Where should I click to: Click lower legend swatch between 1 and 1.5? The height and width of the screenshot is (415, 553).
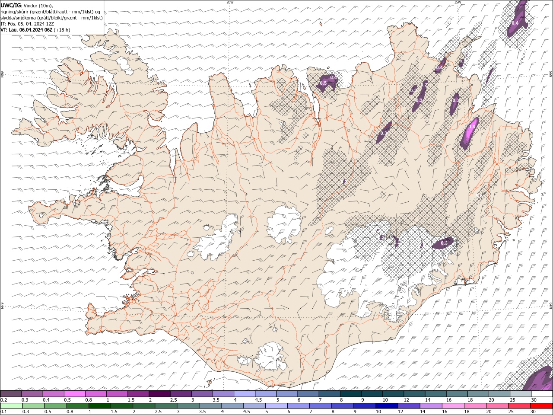99,406
